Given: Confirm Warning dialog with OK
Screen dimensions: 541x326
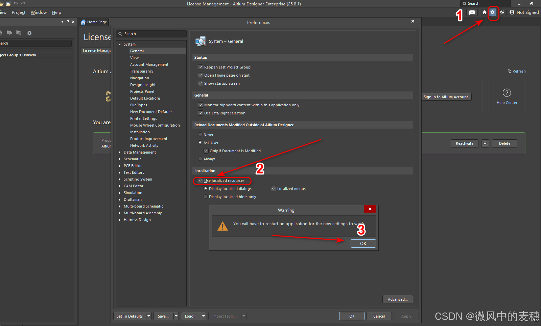Looking at the screenshot, I should pyautogui.click(x=363, y=243).
